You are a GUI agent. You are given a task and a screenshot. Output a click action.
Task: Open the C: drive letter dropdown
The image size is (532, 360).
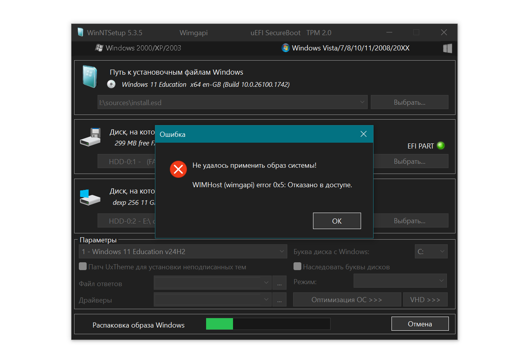431,251
